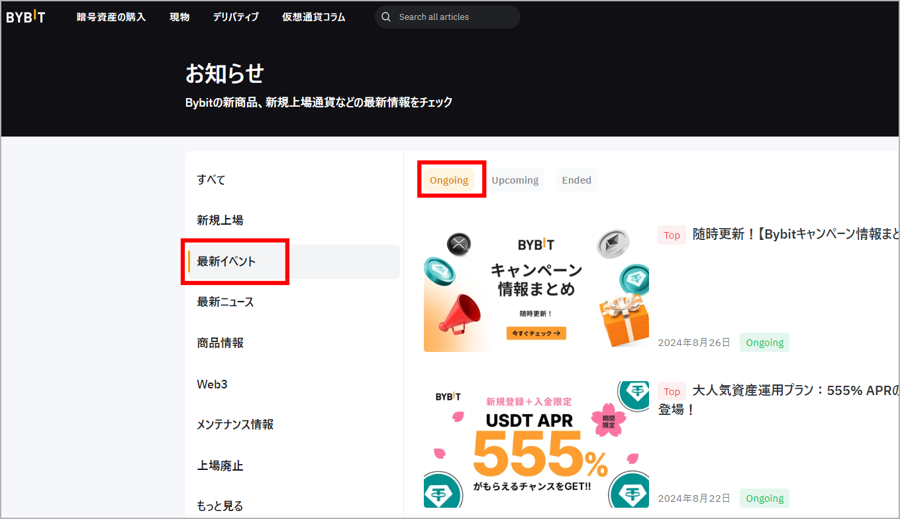
Task: Click the Bybit logo
Action: point(26,17)
